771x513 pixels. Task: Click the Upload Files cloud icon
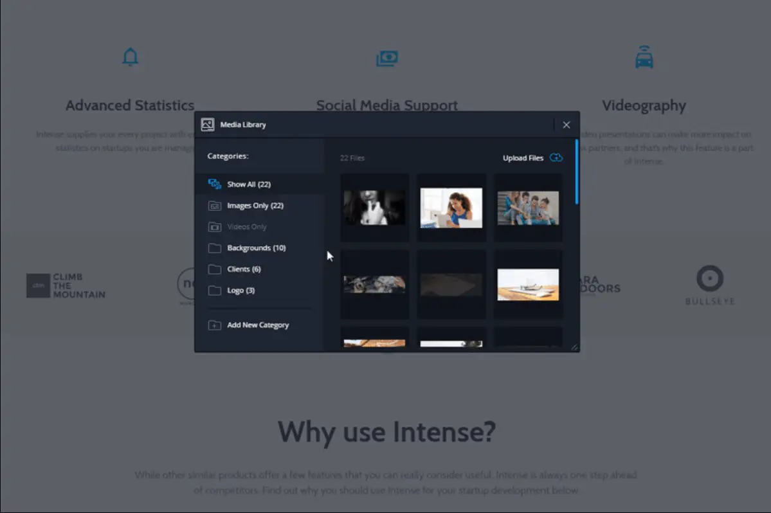556,157
